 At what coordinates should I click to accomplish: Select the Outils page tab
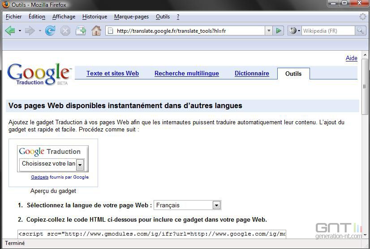tap(293, 74)
